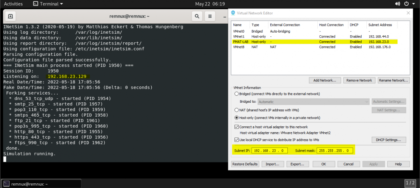Click the Apply button
The height and width of the screenshot is (188, 420).
click(x=374, y=164)
